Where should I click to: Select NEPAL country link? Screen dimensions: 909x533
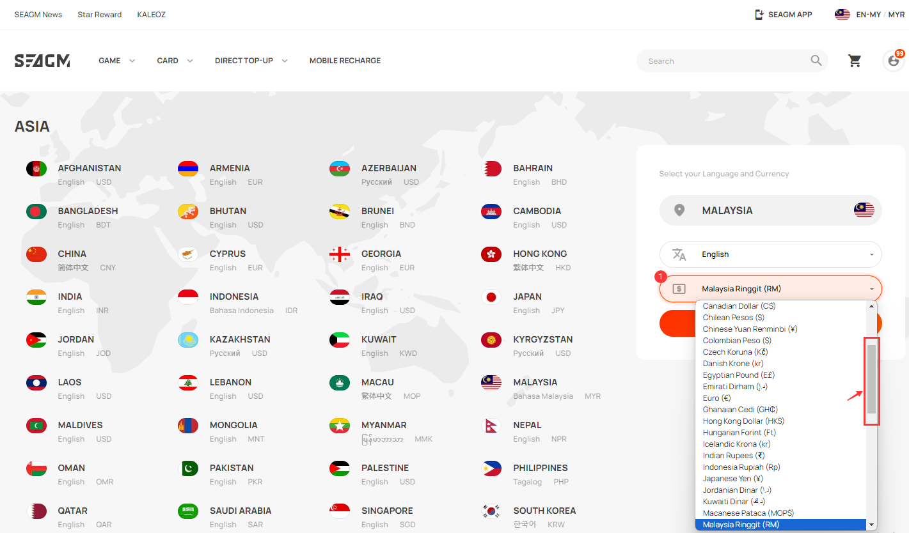527,425
